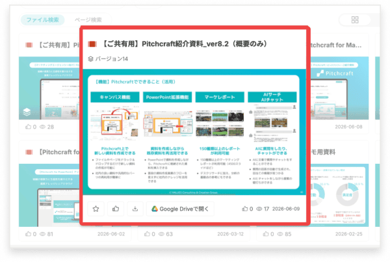Click the view count eye icon showing 17
Viewport: 390px width, 262px height.
click(x=259, y=209)
